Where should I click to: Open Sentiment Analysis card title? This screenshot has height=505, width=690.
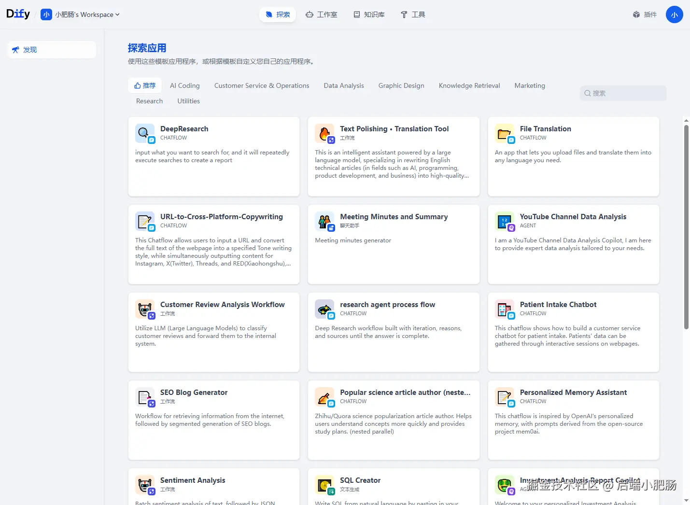coord(193,480)
